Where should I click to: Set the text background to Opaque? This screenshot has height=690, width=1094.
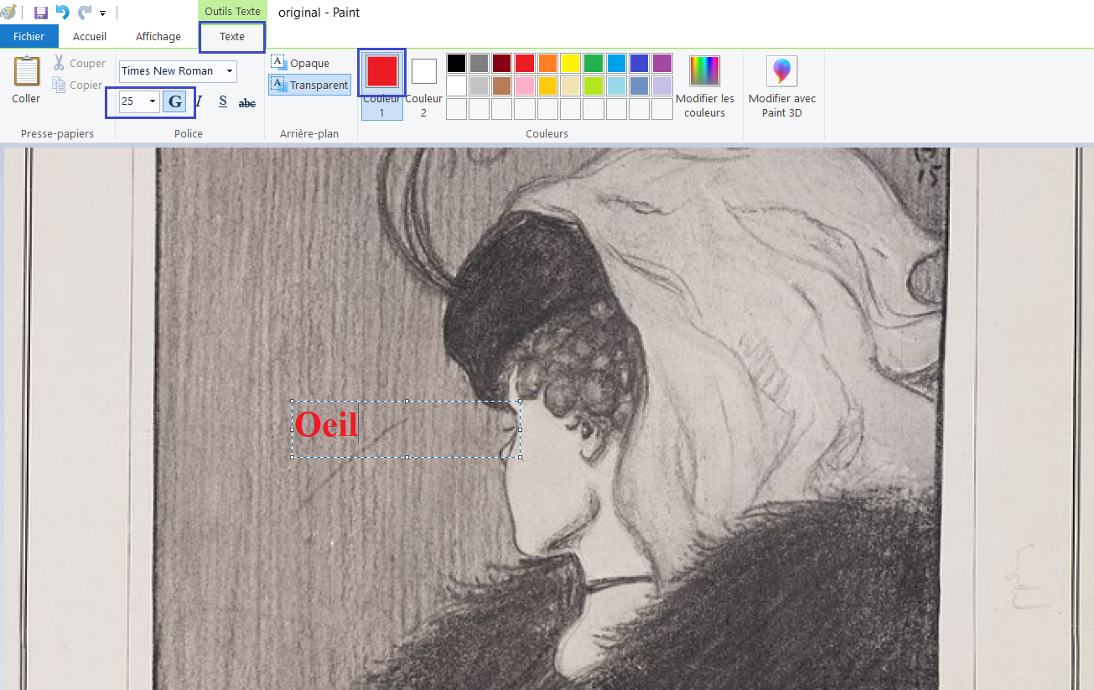300,63
